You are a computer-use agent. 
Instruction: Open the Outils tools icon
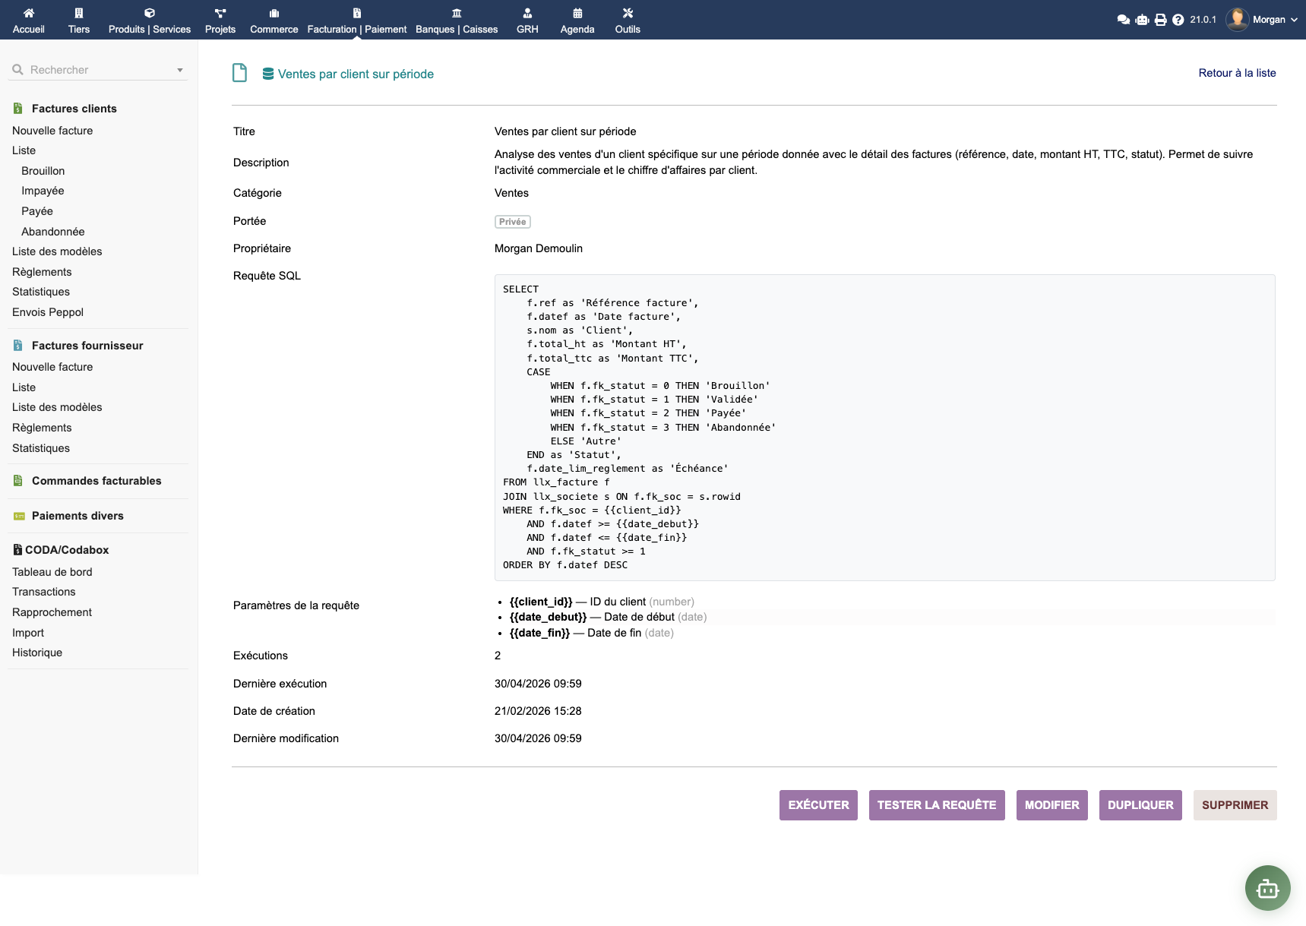point(628,13)
